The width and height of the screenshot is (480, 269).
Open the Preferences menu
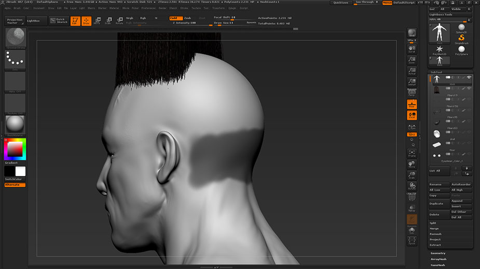(x=148, y=8)
